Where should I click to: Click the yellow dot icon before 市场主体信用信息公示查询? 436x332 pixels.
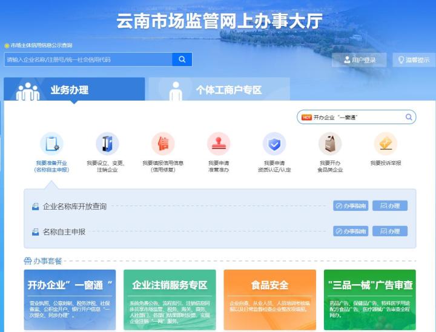pos(7,45)
